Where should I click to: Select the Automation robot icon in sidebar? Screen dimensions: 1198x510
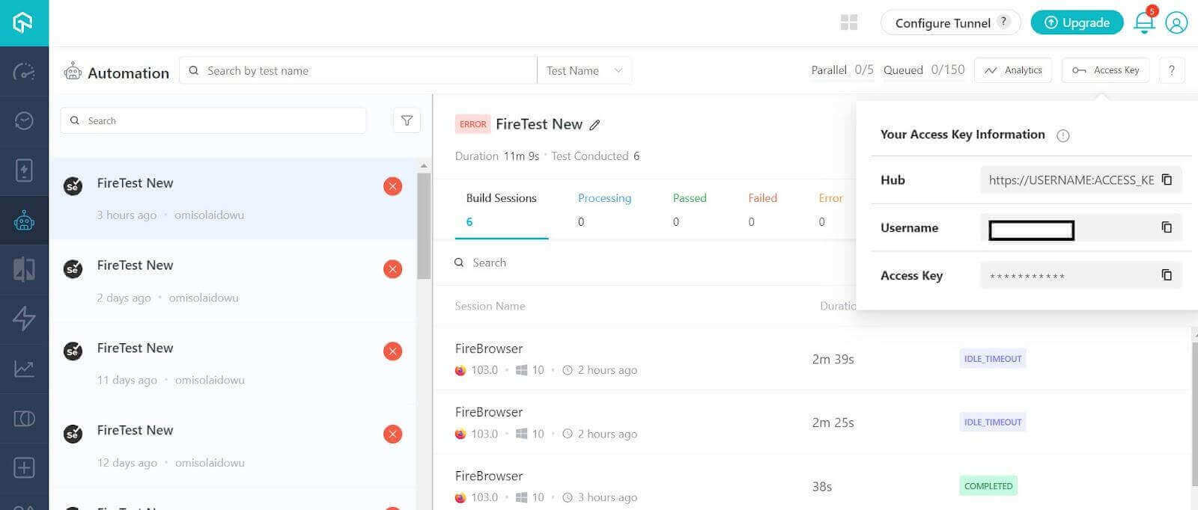tap(24, 221)
